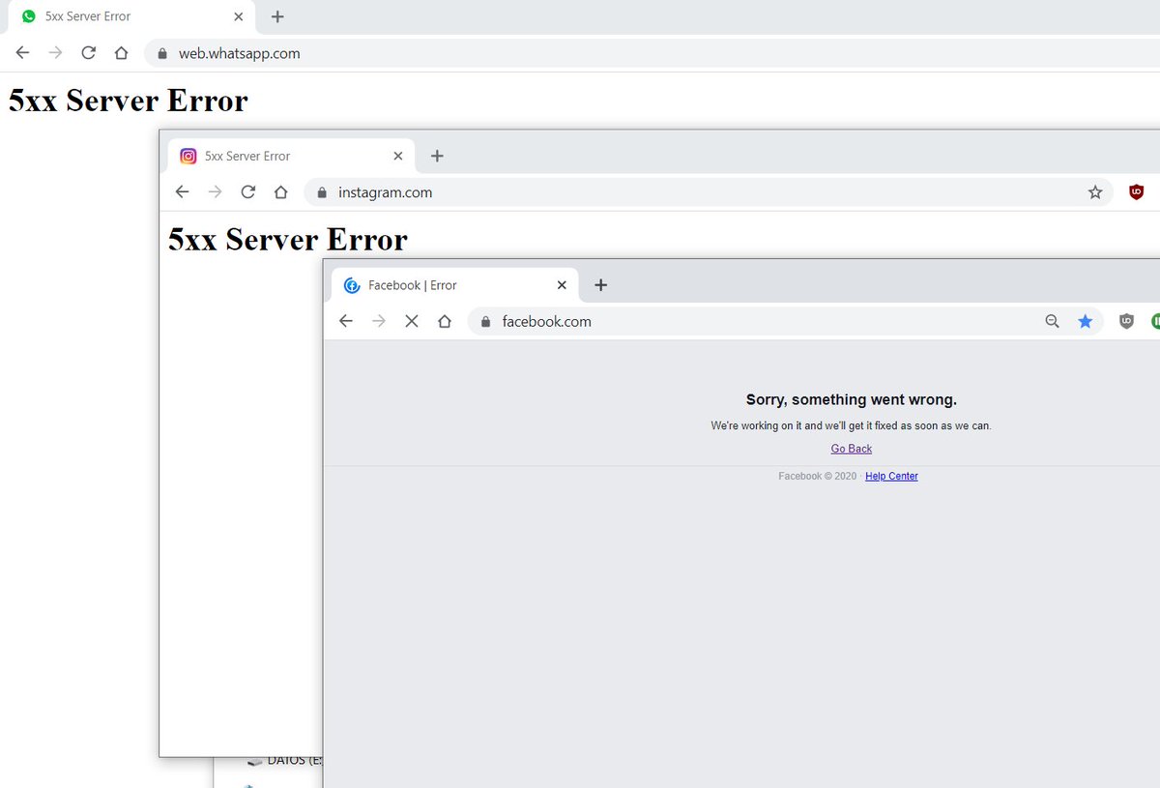This screenshot has height=788, width=1160.
Task: Click the 'Facebook © 2020' footer text
Action: click(x=818, y=476)
